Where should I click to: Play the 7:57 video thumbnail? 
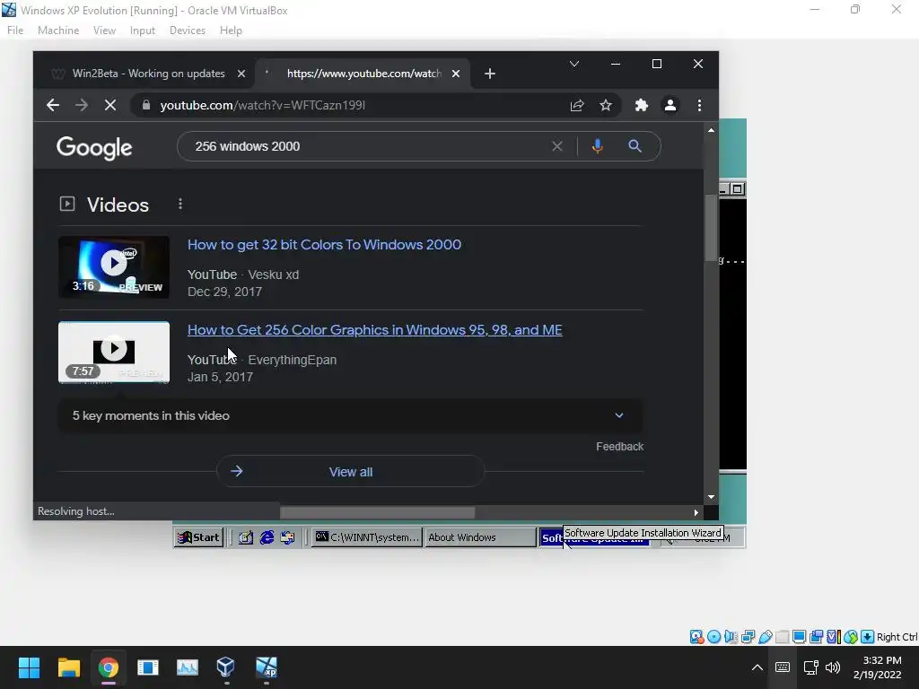coord(114,352)
